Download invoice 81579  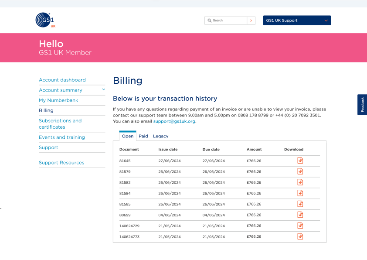(x=300, y=171)
